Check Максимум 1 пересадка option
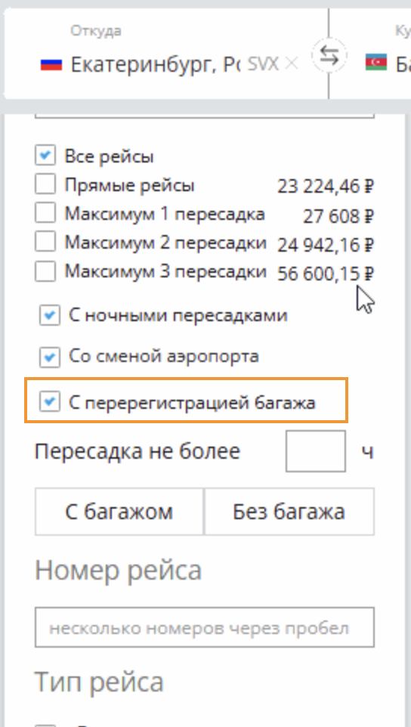Viewport: 411px width, 727px height. pos(45,214)
